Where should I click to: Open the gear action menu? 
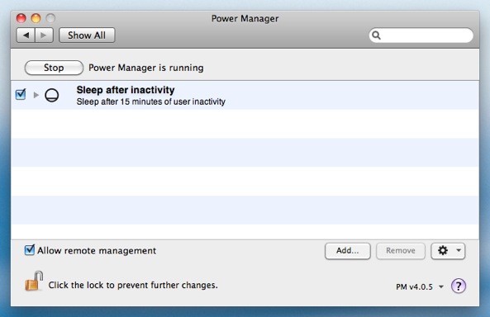point(448,251)
